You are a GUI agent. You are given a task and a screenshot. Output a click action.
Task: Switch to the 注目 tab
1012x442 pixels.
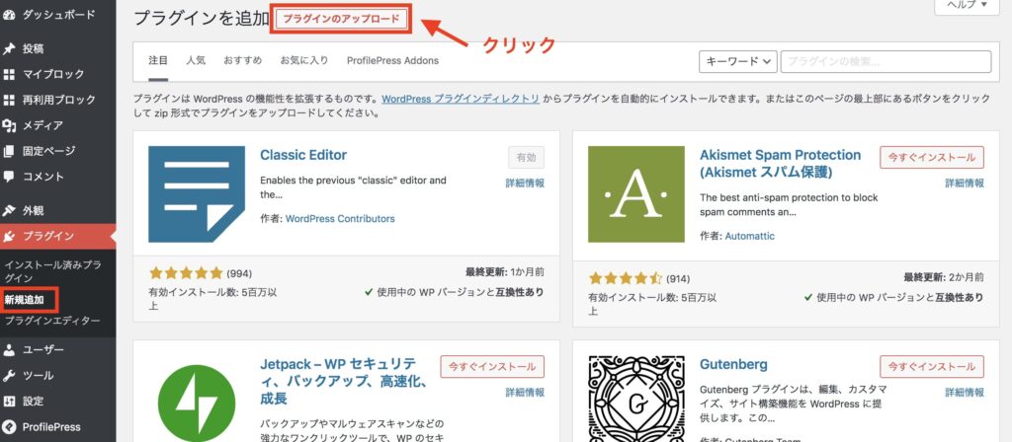tap(158, 60)
